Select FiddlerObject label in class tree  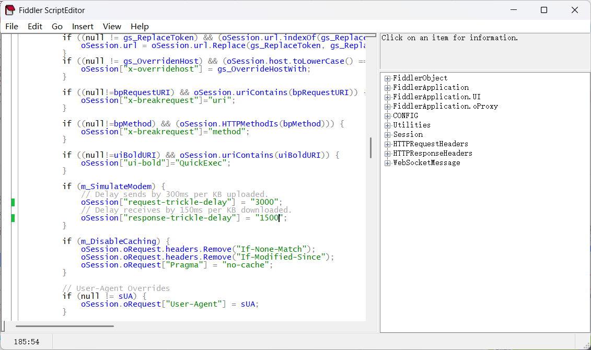coord(420,78)
